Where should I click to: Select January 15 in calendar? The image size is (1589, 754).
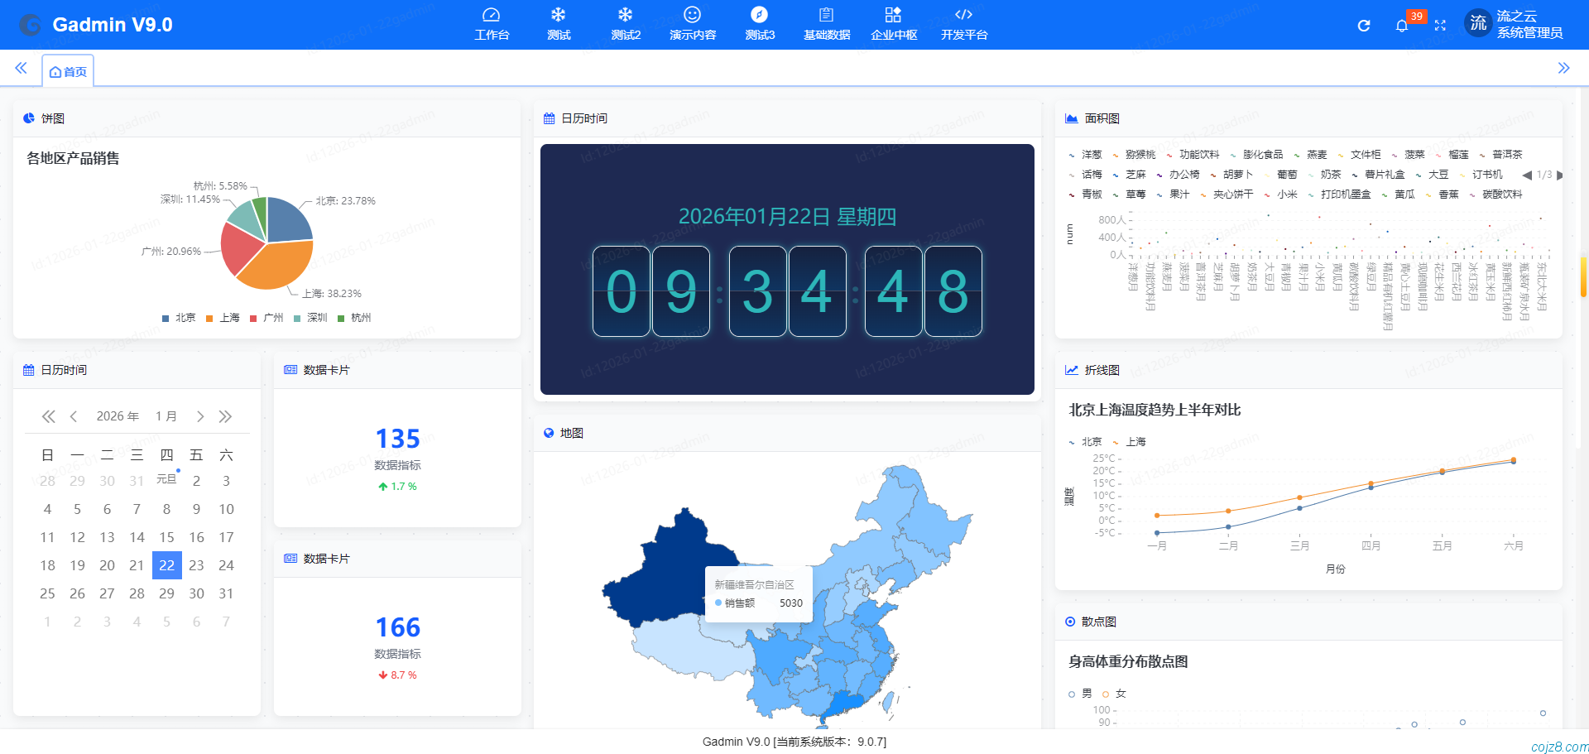[166, 537]
